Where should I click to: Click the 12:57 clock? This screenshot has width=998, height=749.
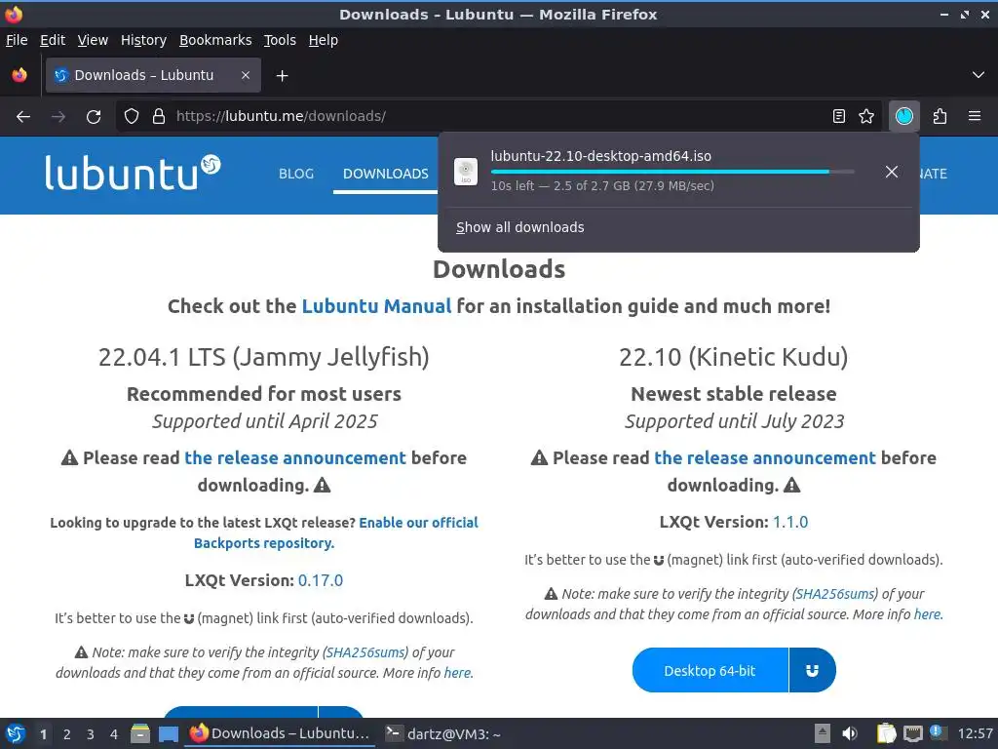[x=975, y=733]
